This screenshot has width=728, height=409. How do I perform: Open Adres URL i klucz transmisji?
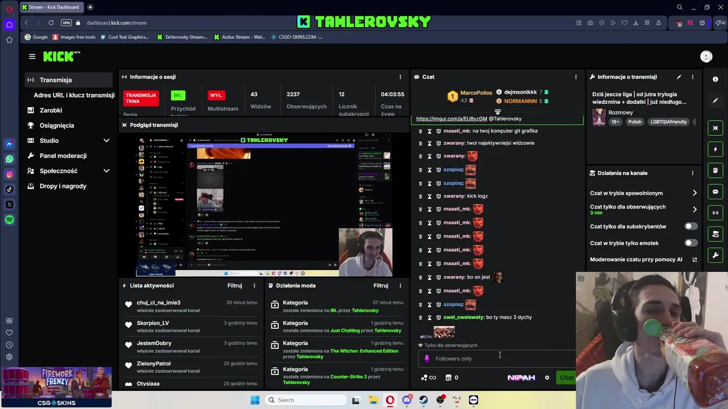(74, 95)
